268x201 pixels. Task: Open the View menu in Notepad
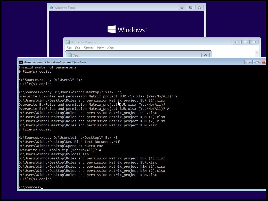pyautogui.click(x=100, y=48)
